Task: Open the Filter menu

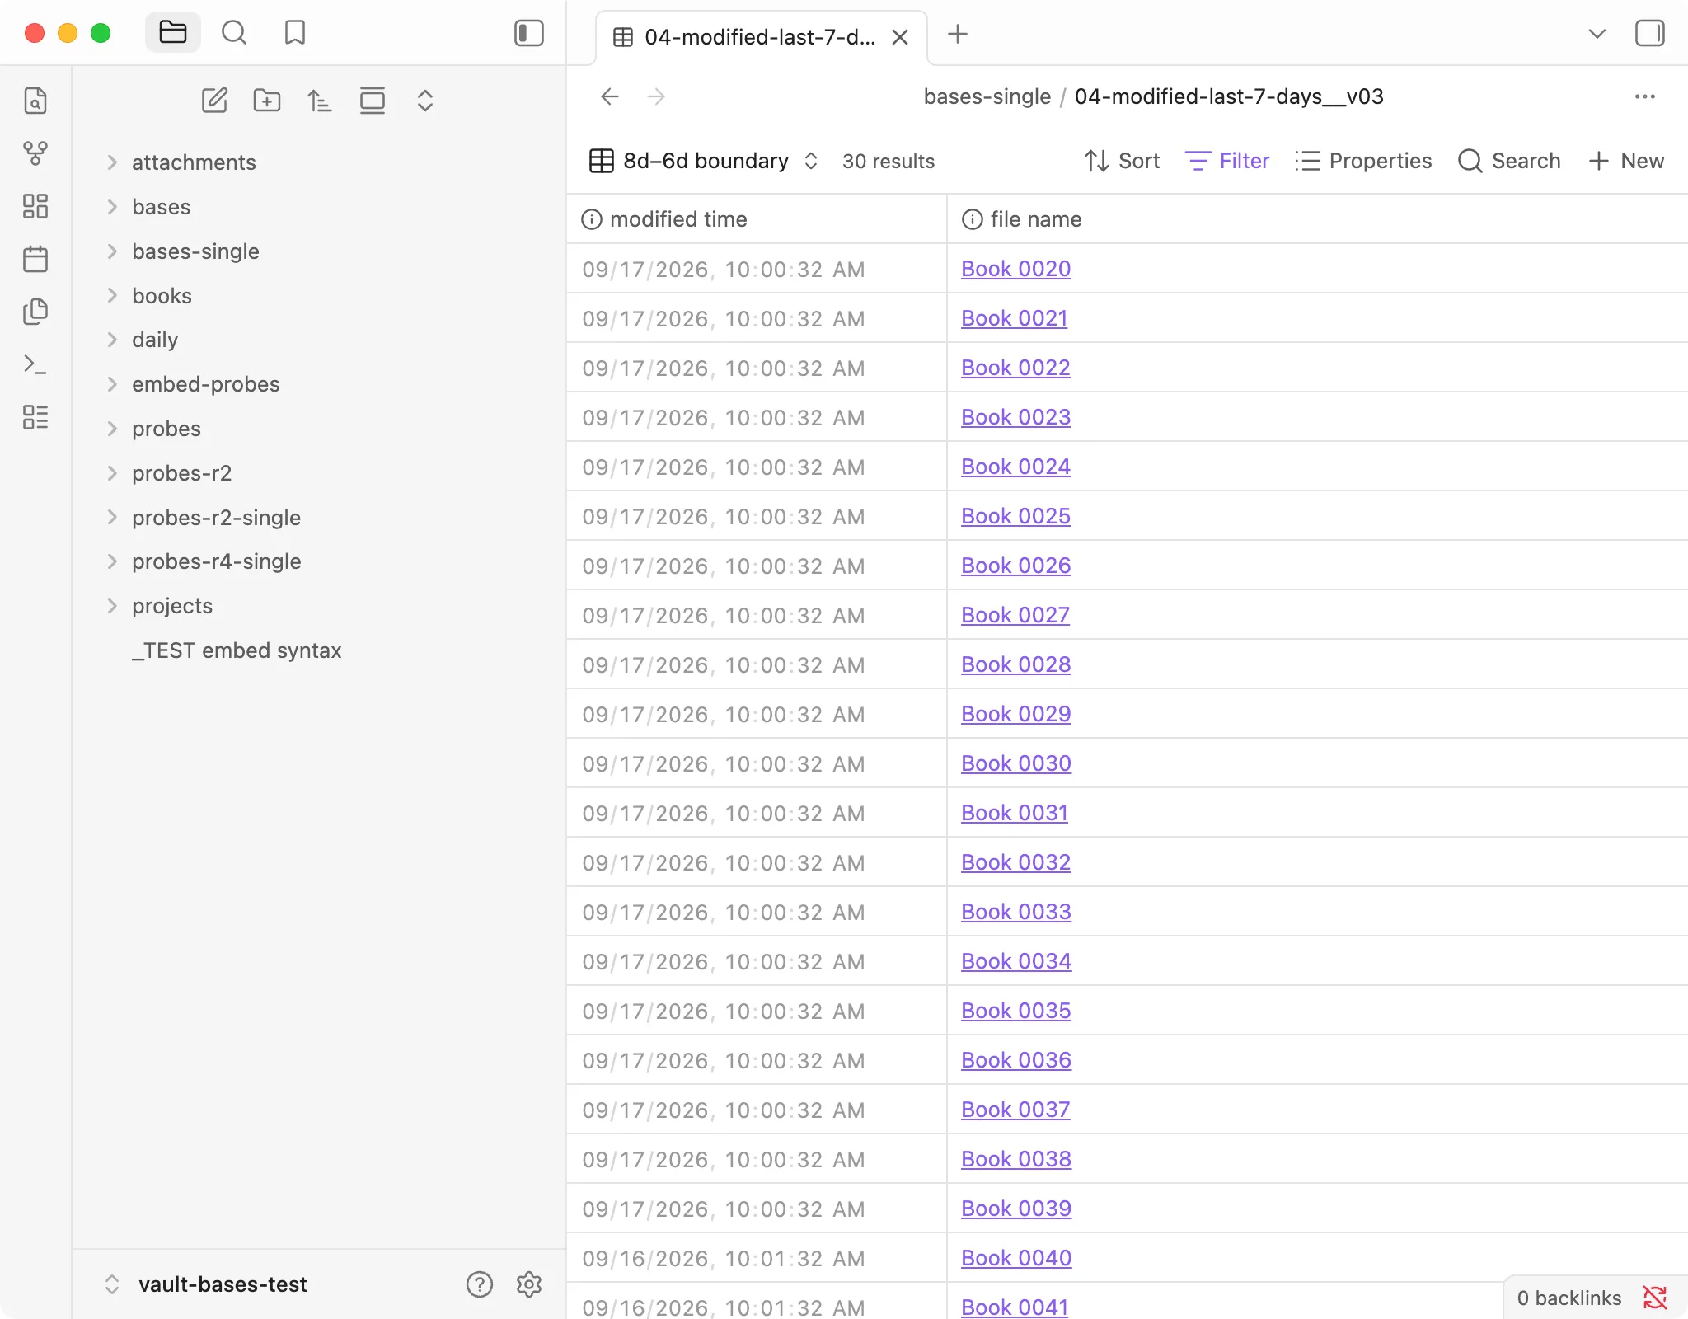Action: (1227, 161)
